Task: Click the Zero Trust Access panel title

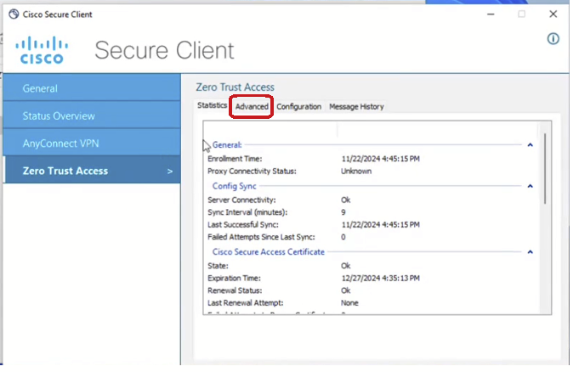Action: point(235,87)
